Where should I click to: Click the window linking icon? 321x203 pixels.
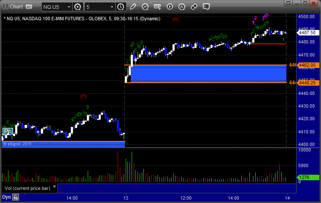pos(194,7)
